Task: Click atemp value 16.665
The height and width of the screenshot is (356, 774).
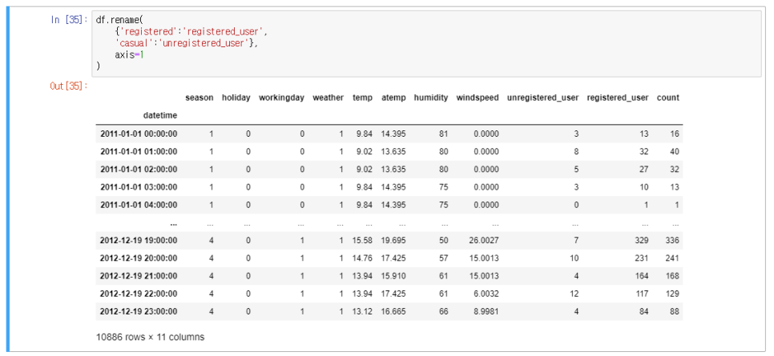Action: point(393,311)
